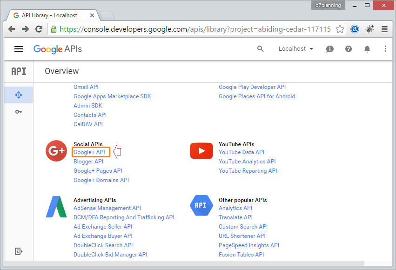Open the PageSpeed Insights API link

coord(249,245)
